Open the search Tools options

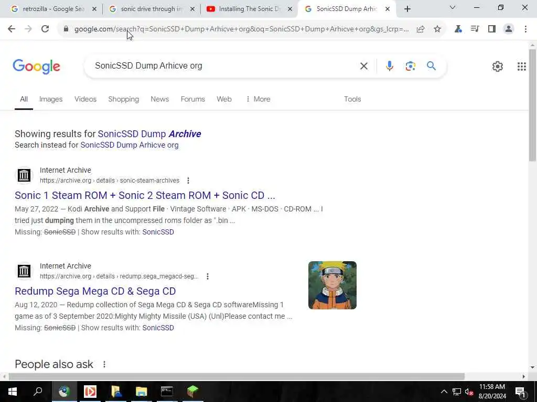[x=352, y=99]
